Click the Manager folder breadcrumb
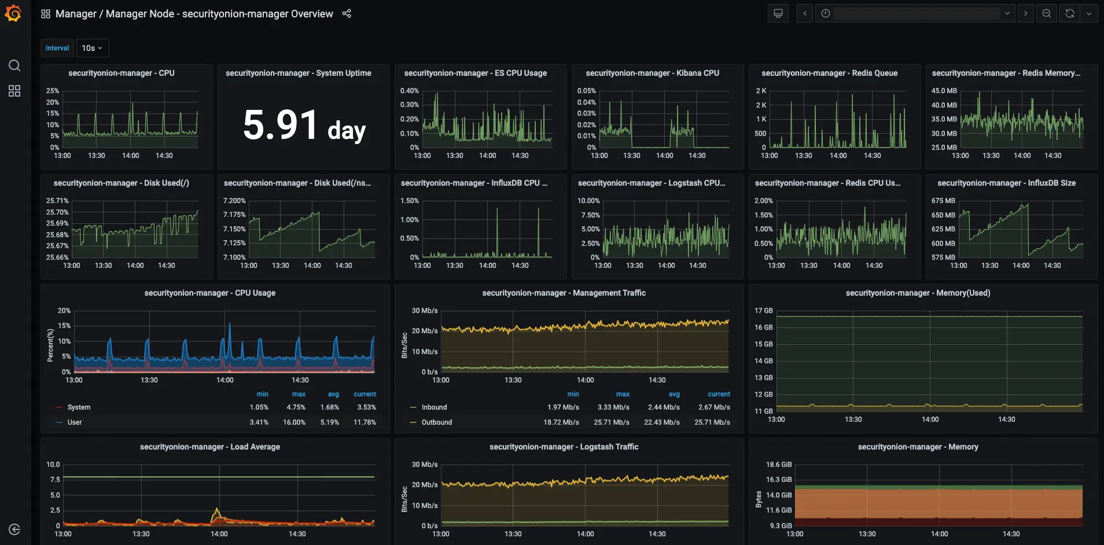 tap(76, 14)
